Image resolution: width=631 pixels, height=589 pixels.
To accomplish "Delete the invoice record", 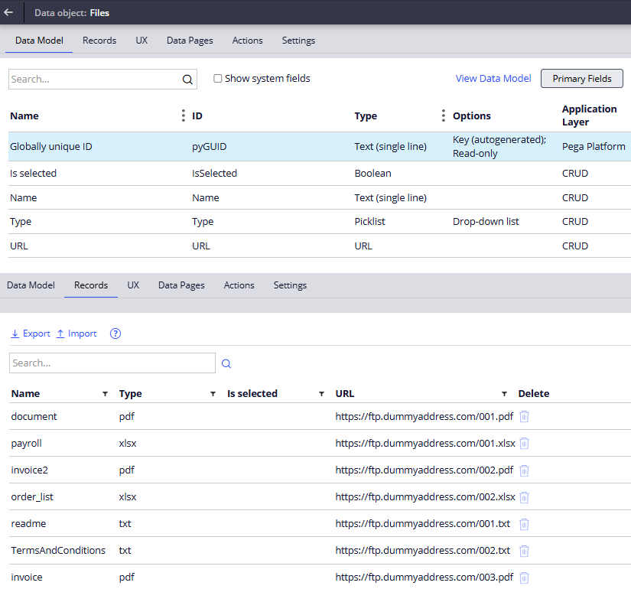I will (x=524, y=578).
